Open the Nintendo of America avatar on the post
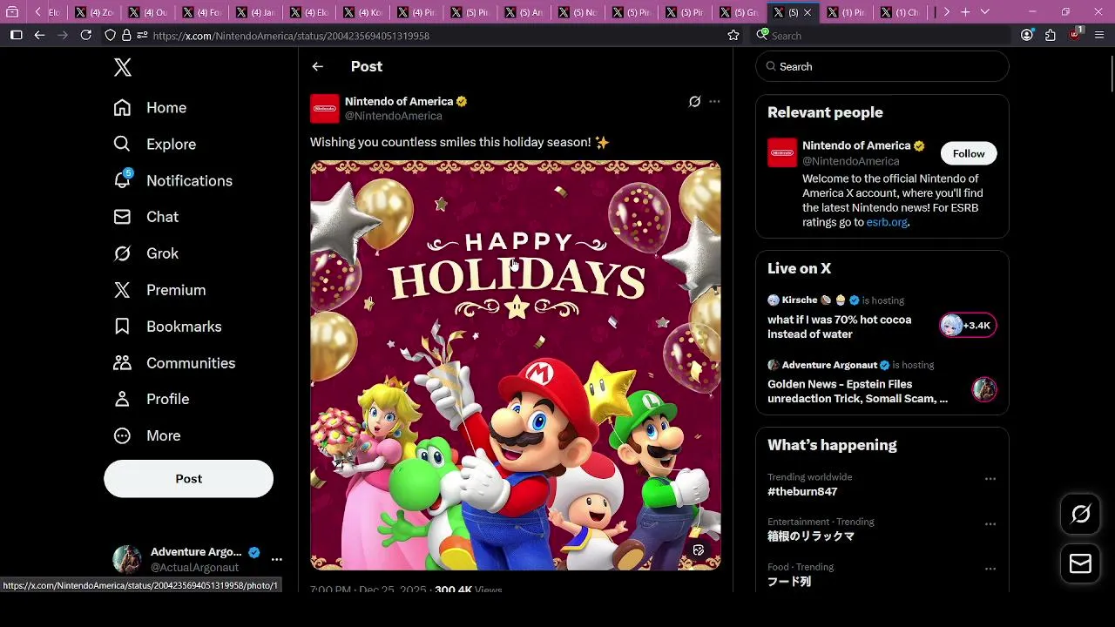The width and height of the screenshot is (1115, 627). (x=325, y=109)
